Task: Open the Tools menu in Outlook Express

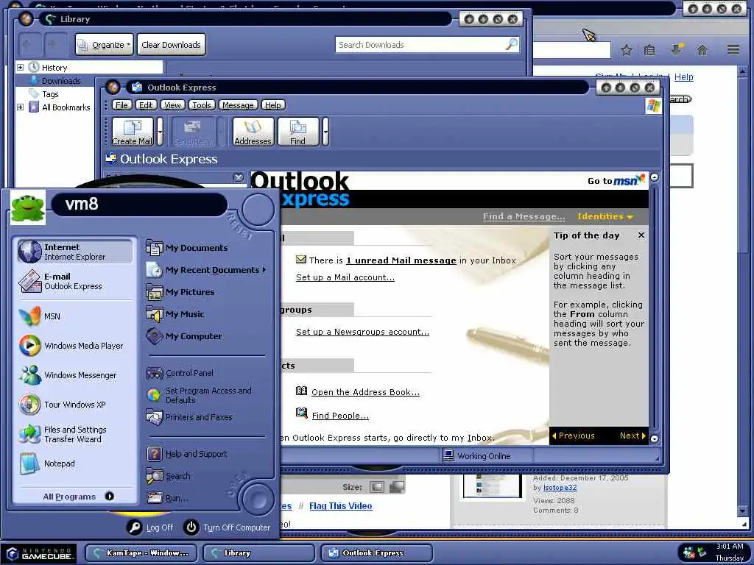Action: (x=202, y=105)
